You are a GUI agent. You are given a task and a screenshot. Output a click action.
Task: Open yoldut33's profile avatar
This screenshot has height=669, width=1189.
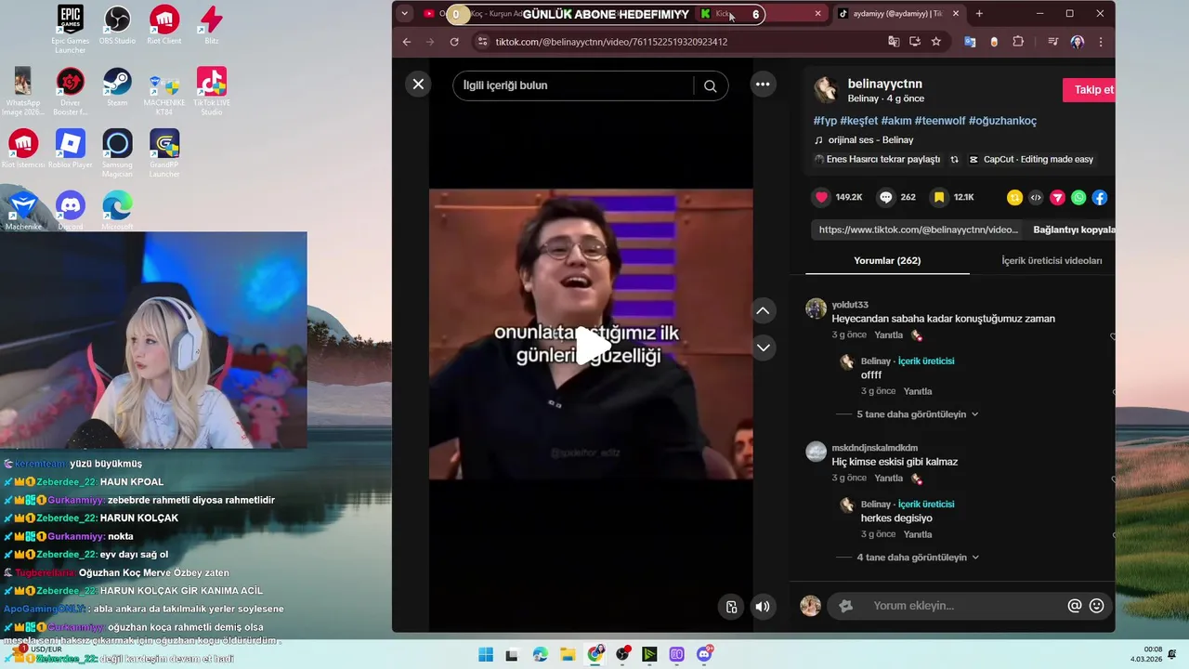click(816, 308)
